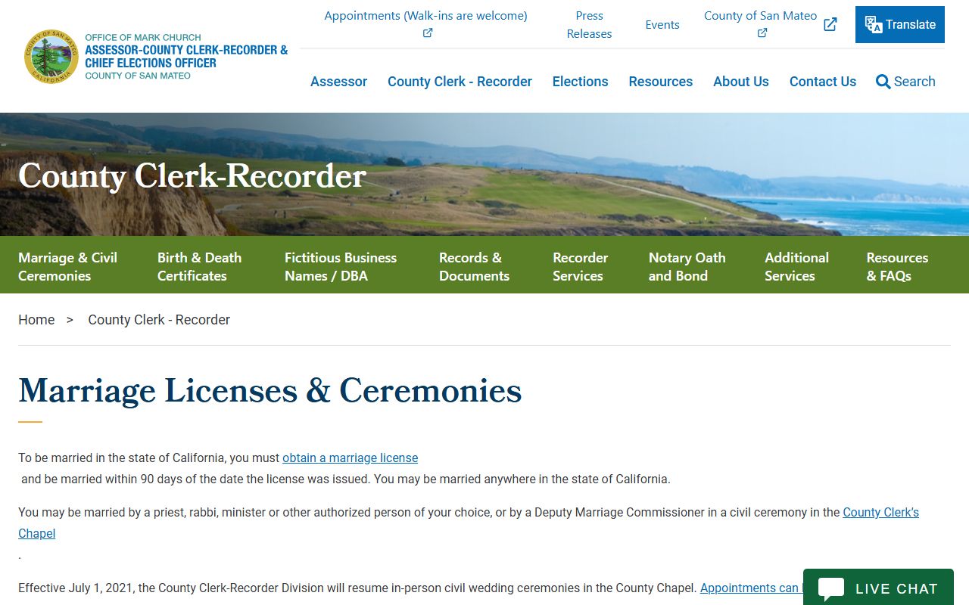Image resolution: width=969 pixels, height=605 pixels.
Task: Open Marriage & Civil Ceremonies section
Action: click(68, 266)
